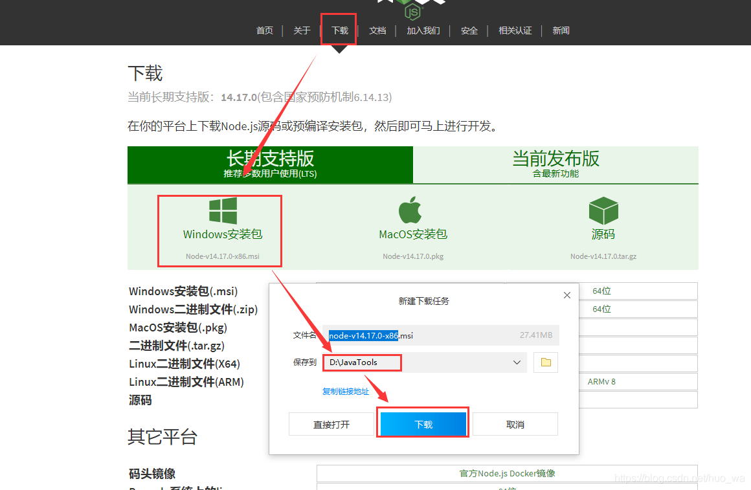Click the MacOS安装包 download link
Viewport: 751px width, 490px height.
(x=413, y=234)
